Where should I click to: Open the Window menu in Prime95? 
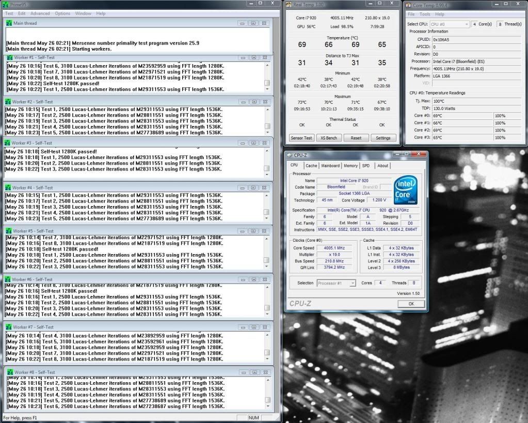click(x=83, y=13)
